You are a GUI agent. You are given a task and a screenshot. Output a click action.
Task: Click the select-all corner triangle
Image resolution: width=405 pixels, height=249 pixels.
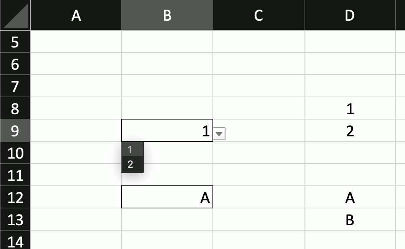pyautogui.click(x=15, y=15)
